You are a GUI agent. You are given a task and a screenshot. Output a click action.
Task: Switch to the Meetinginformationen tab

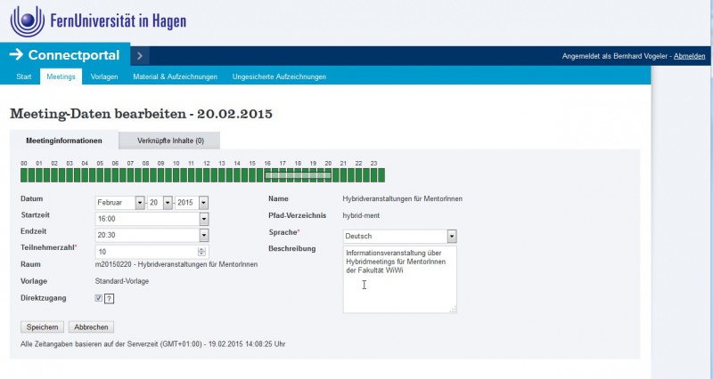pyautogui.click(x=64, y=141)
